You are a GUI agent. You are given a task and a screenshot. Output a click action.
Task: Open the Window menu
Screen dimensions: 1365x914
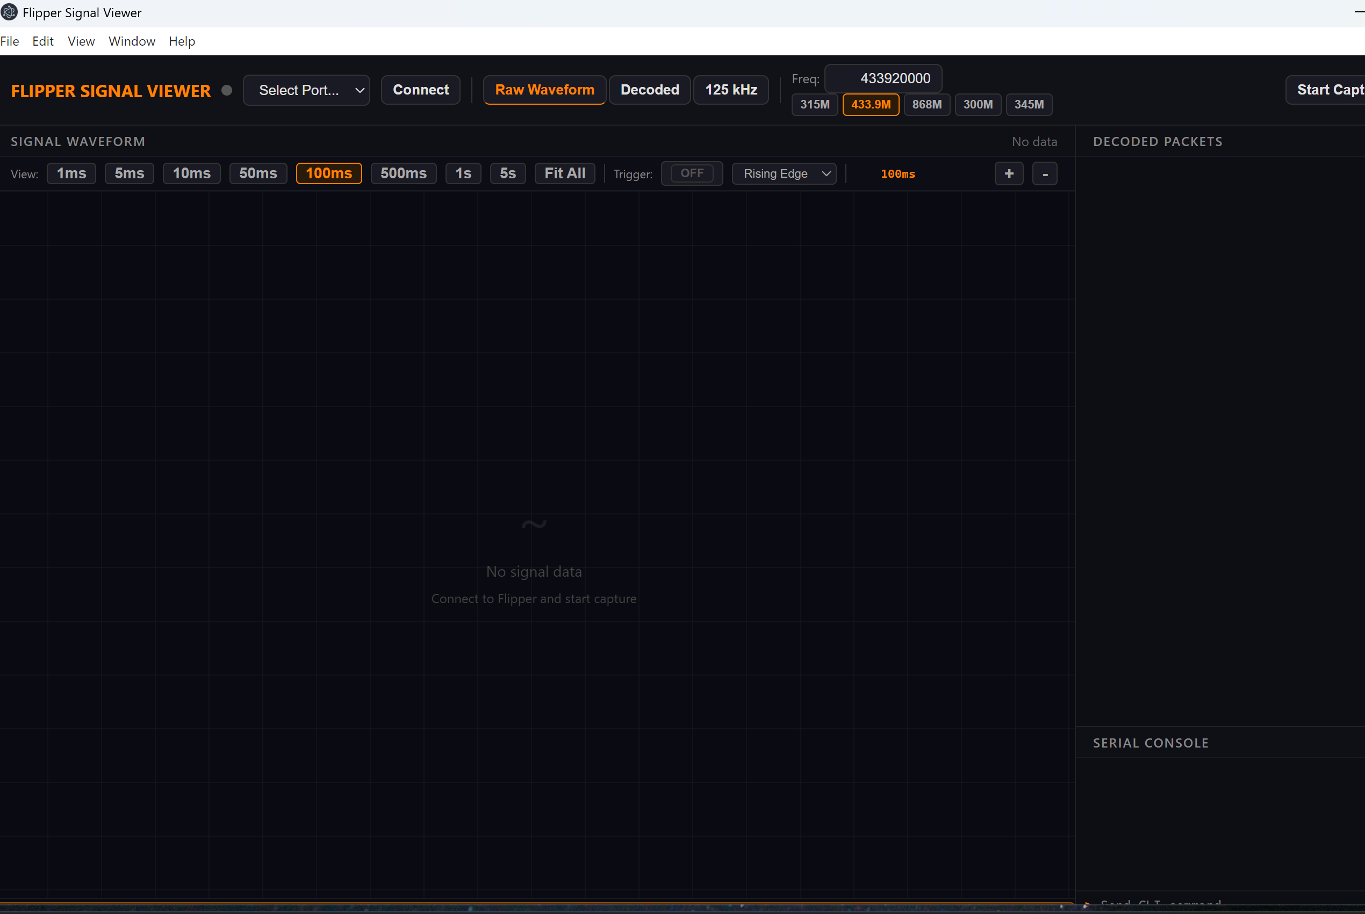coord(132,41)
